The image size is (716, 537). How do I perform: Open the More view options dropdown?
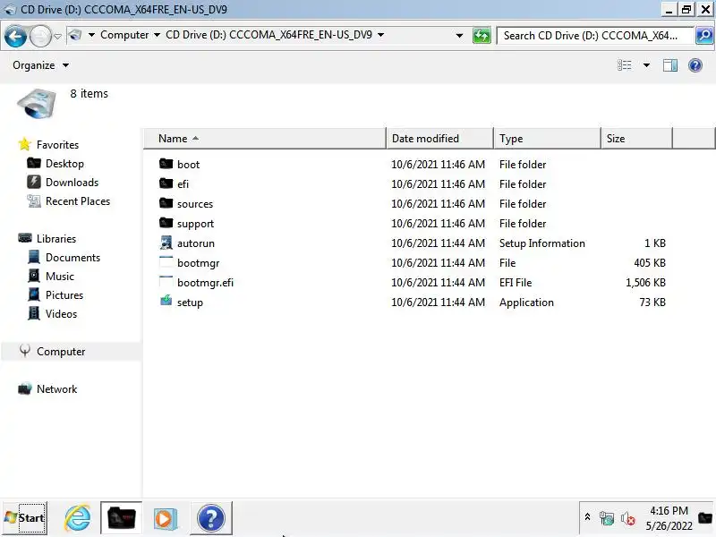tap(646, 65)
